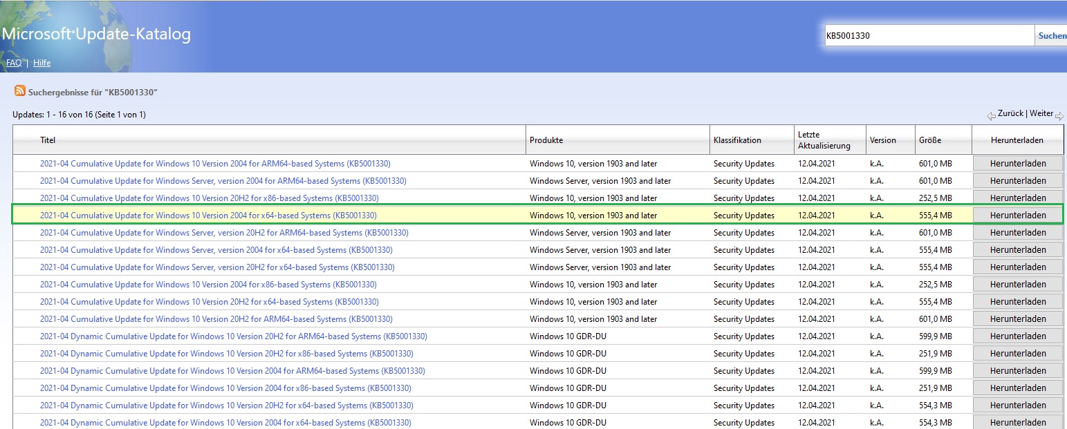Sort results by Größe column header
The height and width of the screenshot is (429, 1067).
[x=930, y=140]
